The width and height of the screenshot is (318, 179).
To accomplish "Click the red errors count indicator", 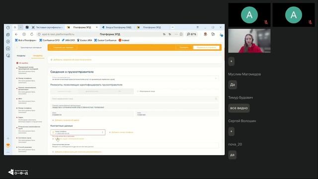I will [22, 63].
